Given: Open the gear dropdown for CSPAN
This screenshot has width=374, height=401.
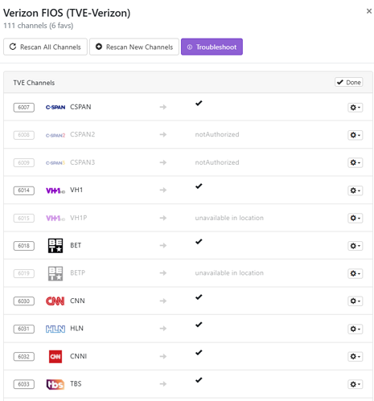Looking at the screenshot, I should click(356, 108).
